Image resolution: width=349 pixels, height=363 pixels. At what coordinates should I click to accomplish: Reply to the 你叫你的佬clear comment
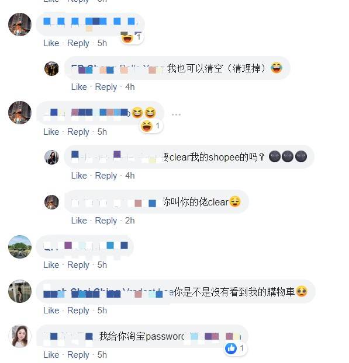coord(106,221)
